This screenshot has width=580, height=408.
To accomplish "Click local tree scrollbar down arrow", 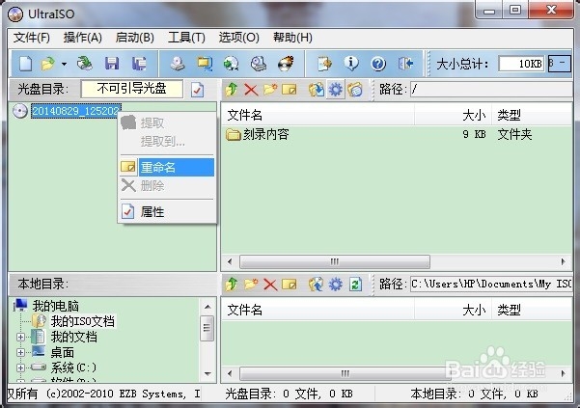I will coord(207,373).
